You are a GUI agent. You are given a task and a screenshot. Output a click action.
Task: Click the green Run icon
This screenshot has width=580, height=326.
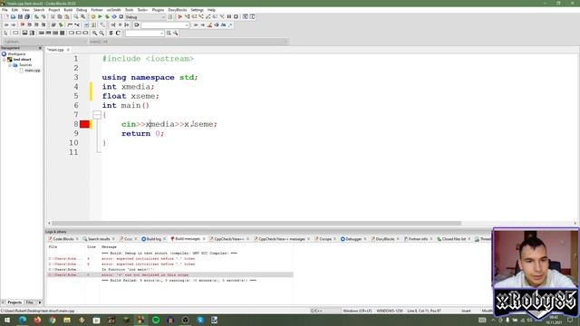click(x=100, y=17)
